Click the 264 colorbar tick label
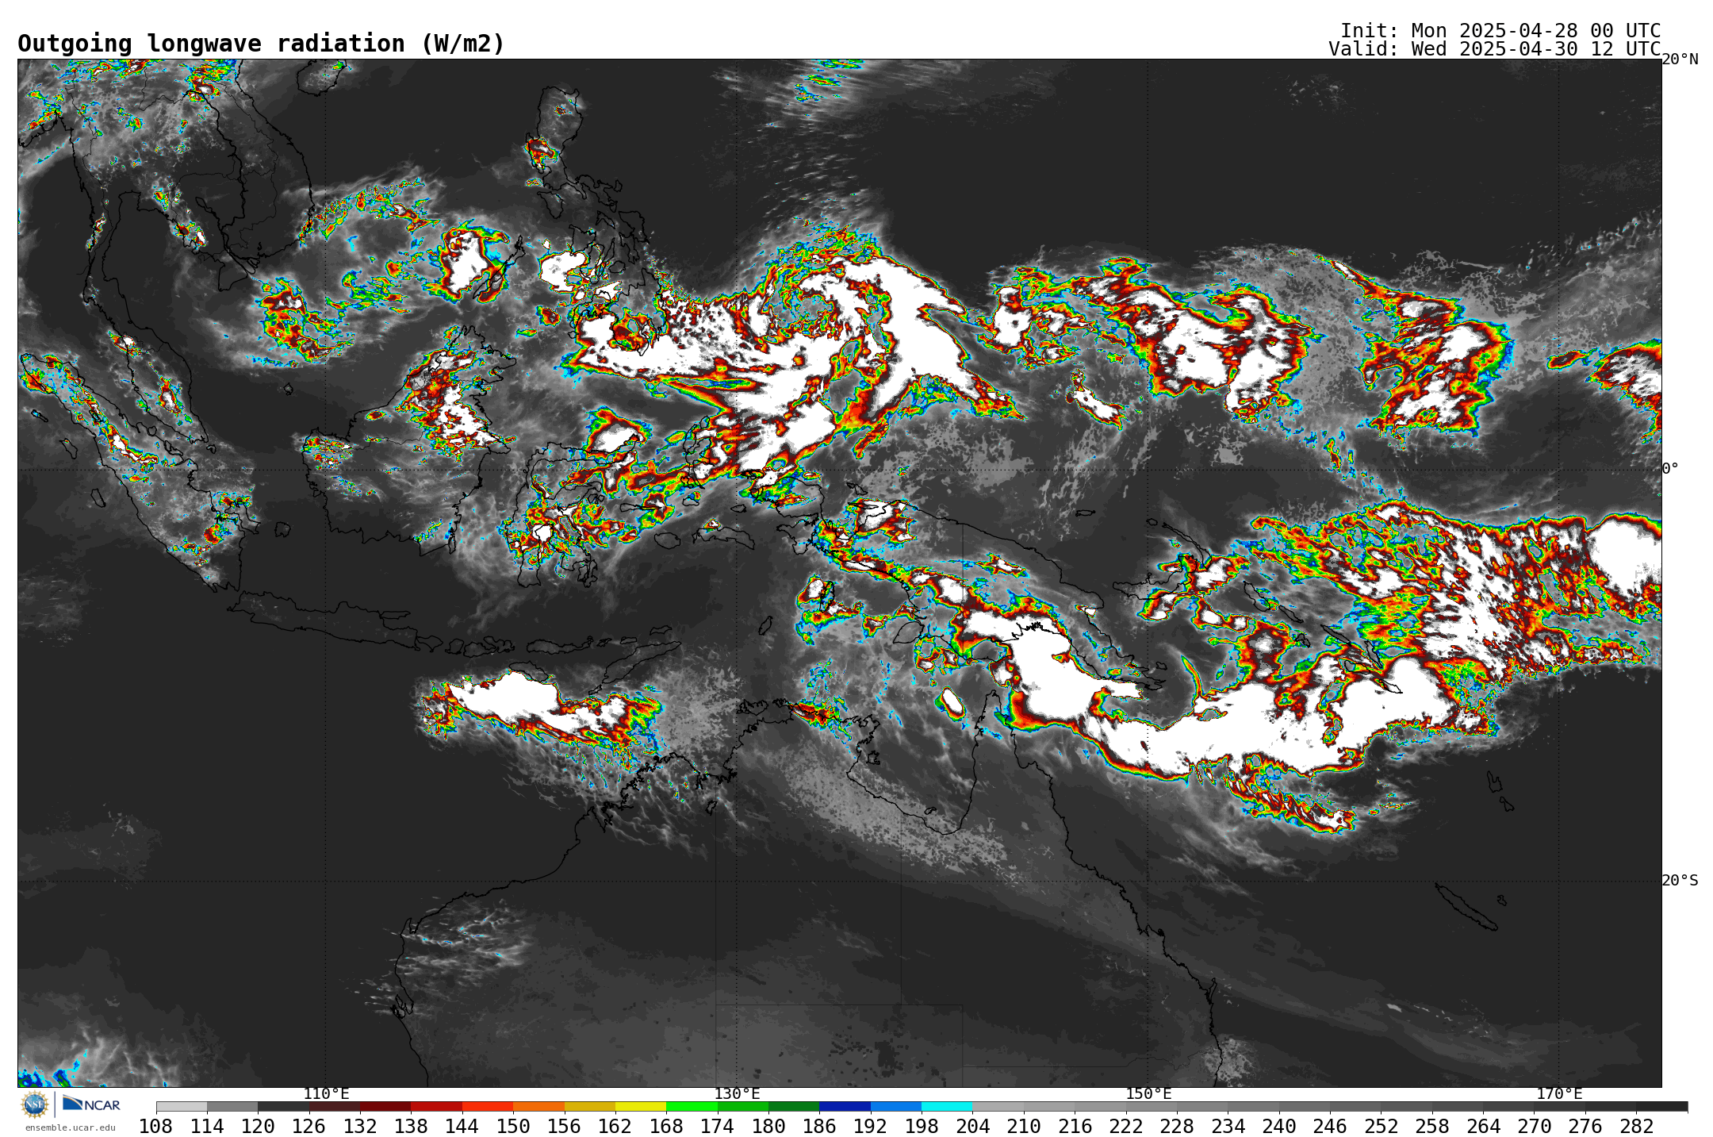The image size is (1713, 1137). 1483,1126
